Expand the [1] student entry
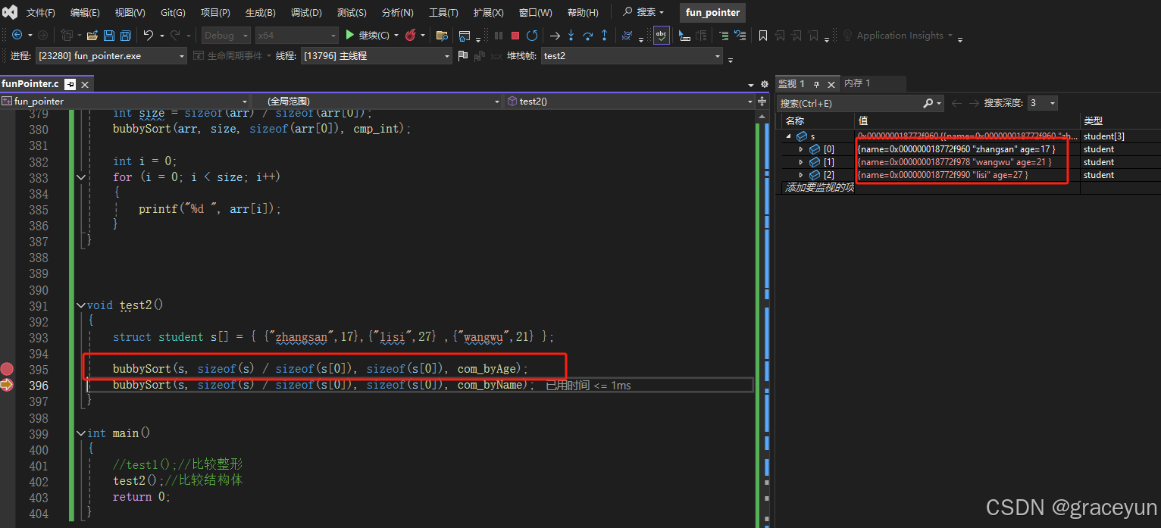Screen dimensions: 1161x528 coord(801,162)
